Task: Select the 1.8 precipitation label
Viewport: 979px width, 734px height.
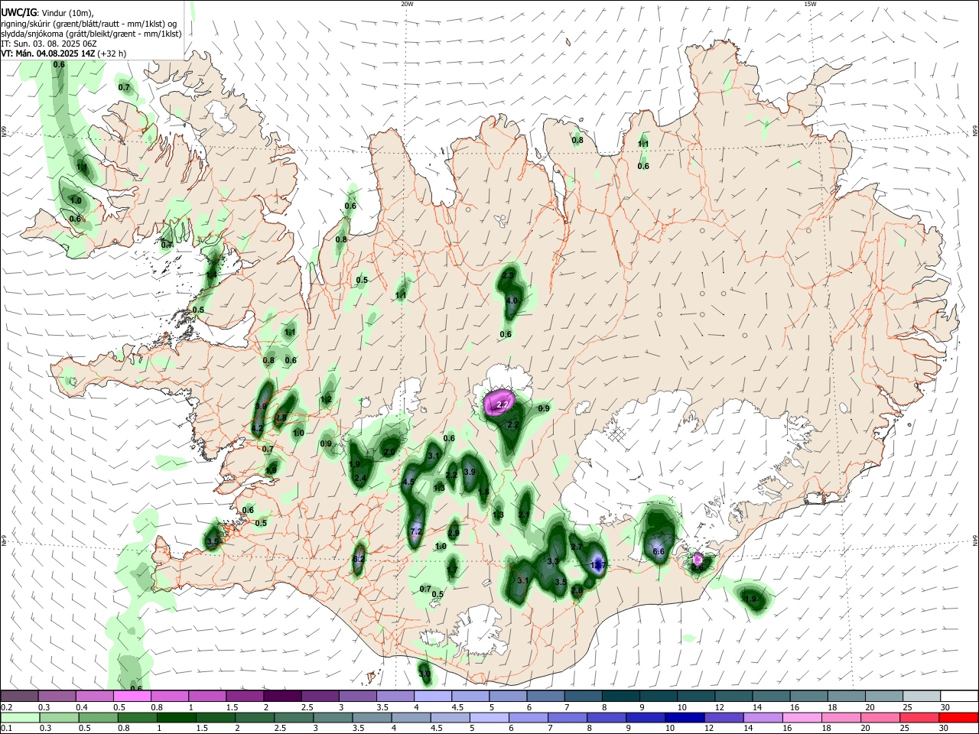Action: tap(483, 492)
